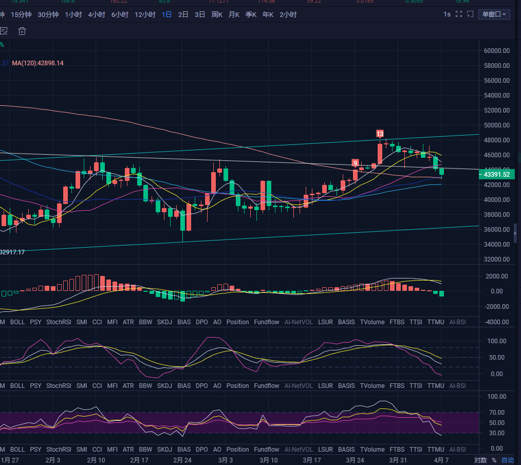
Task: Enter fullscreen chart mode icon
Action: pyautogui.click(x=459, y=14)
